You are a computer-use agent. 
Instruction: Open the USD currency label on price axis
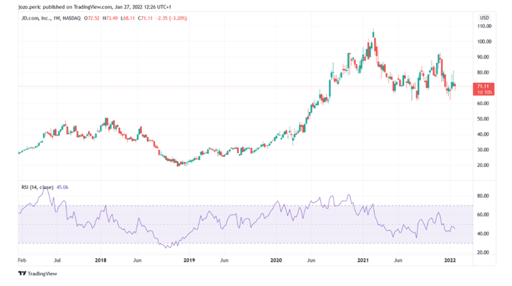pyautogui.click(x=484, y=17)
